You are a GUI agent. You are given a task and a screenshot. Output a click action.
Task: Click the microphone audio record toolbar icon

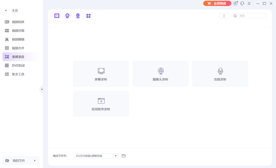pyautogui.click(x=78, y=16)
